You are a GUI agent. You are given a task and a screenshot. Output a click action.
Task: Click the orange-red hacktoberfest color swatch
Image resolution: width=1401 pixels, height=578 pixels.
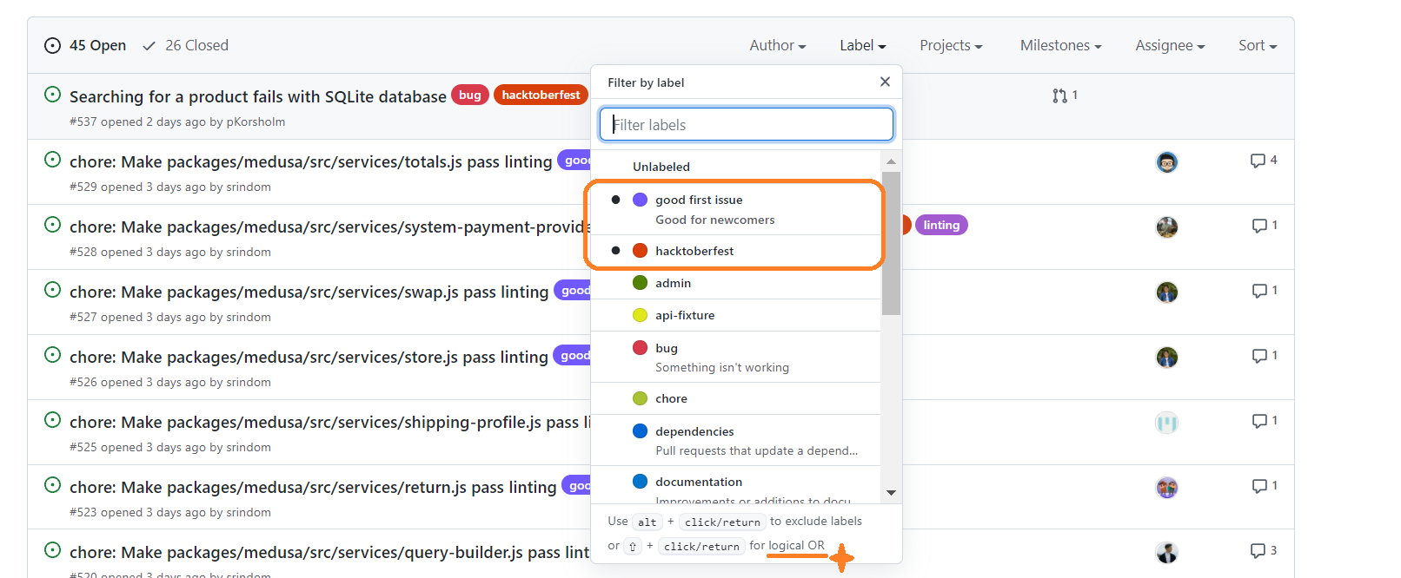coord(640,251)
